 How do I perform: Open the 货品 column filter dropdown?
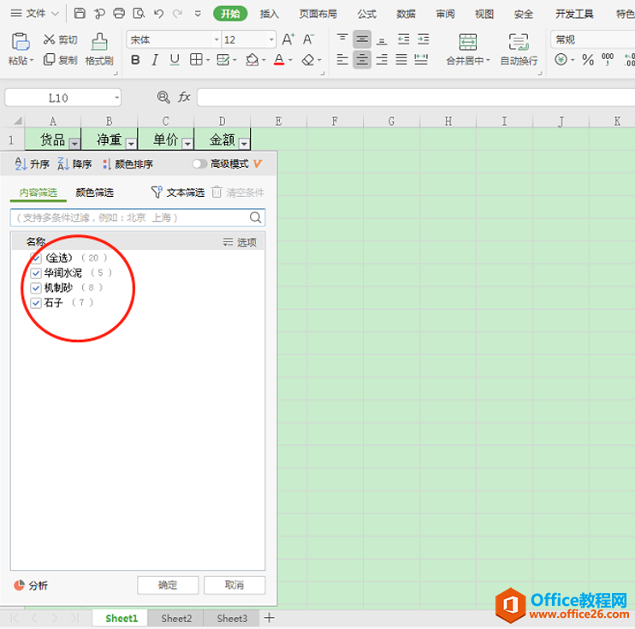click(x=74, y=144)
